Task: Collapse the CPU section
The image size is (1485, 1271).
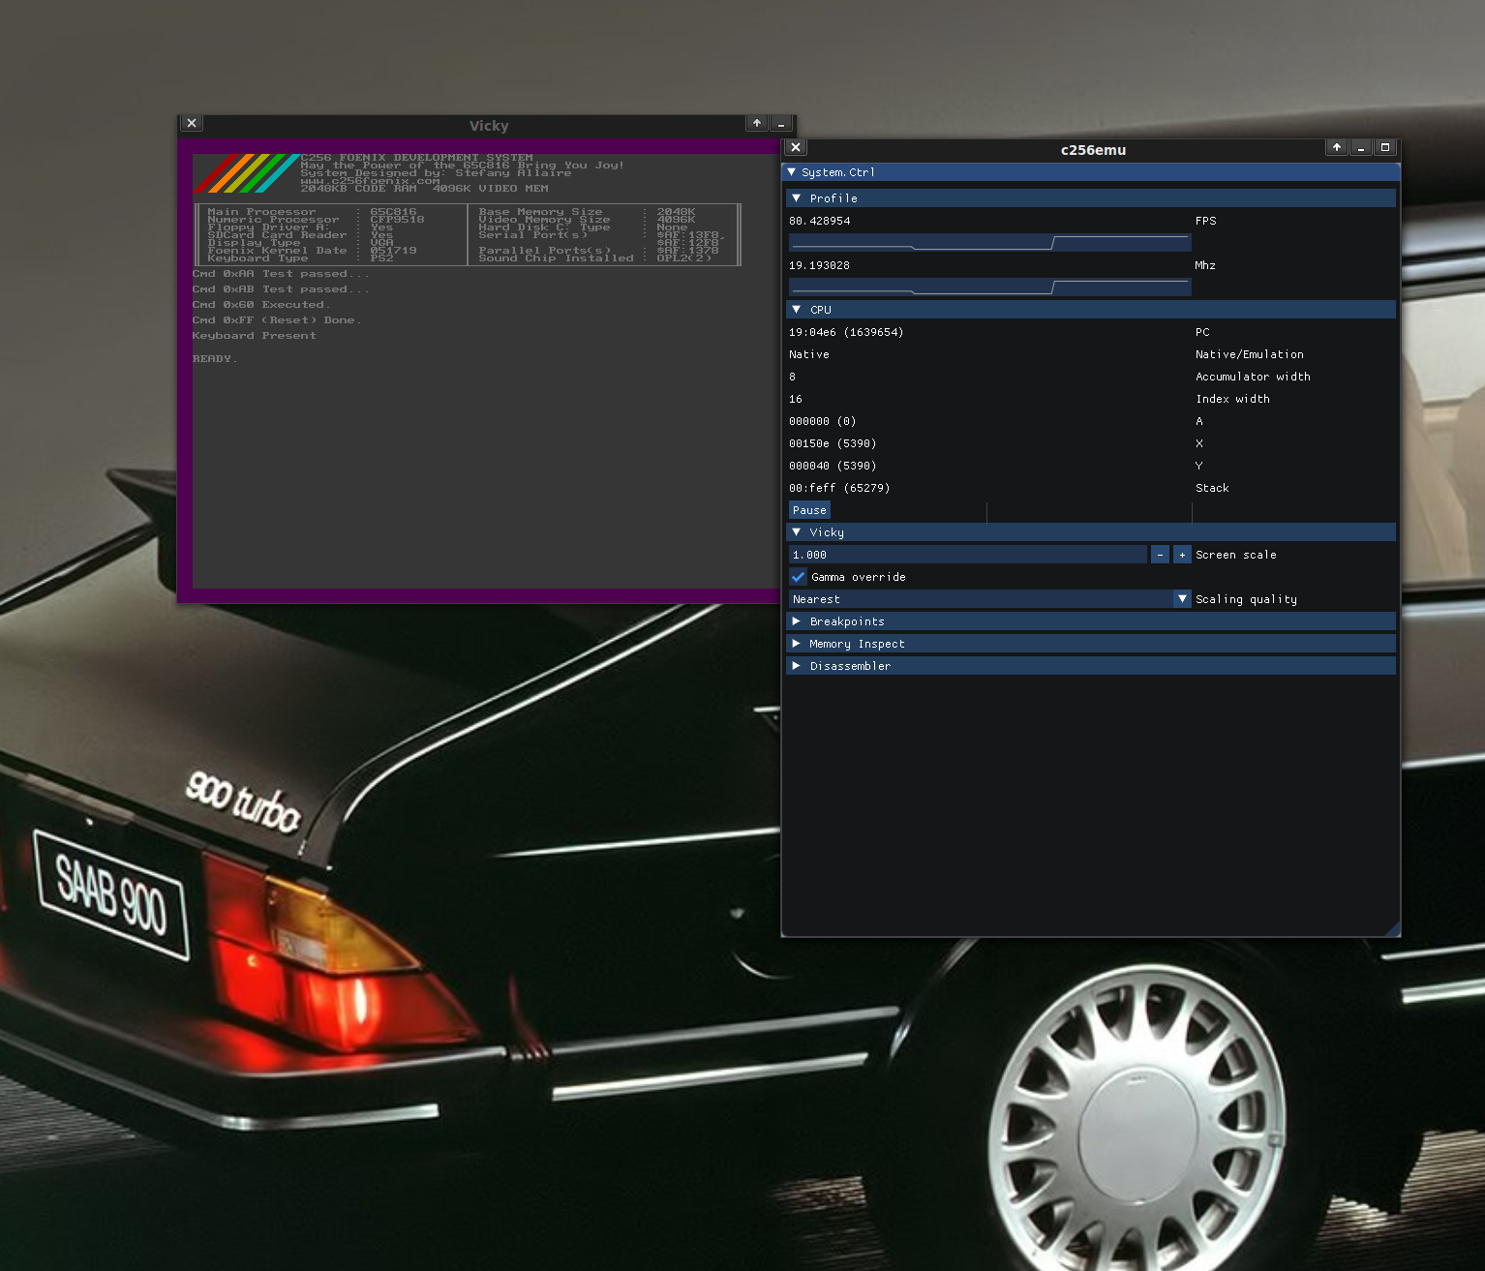Action: click(x=1091, y=310)
